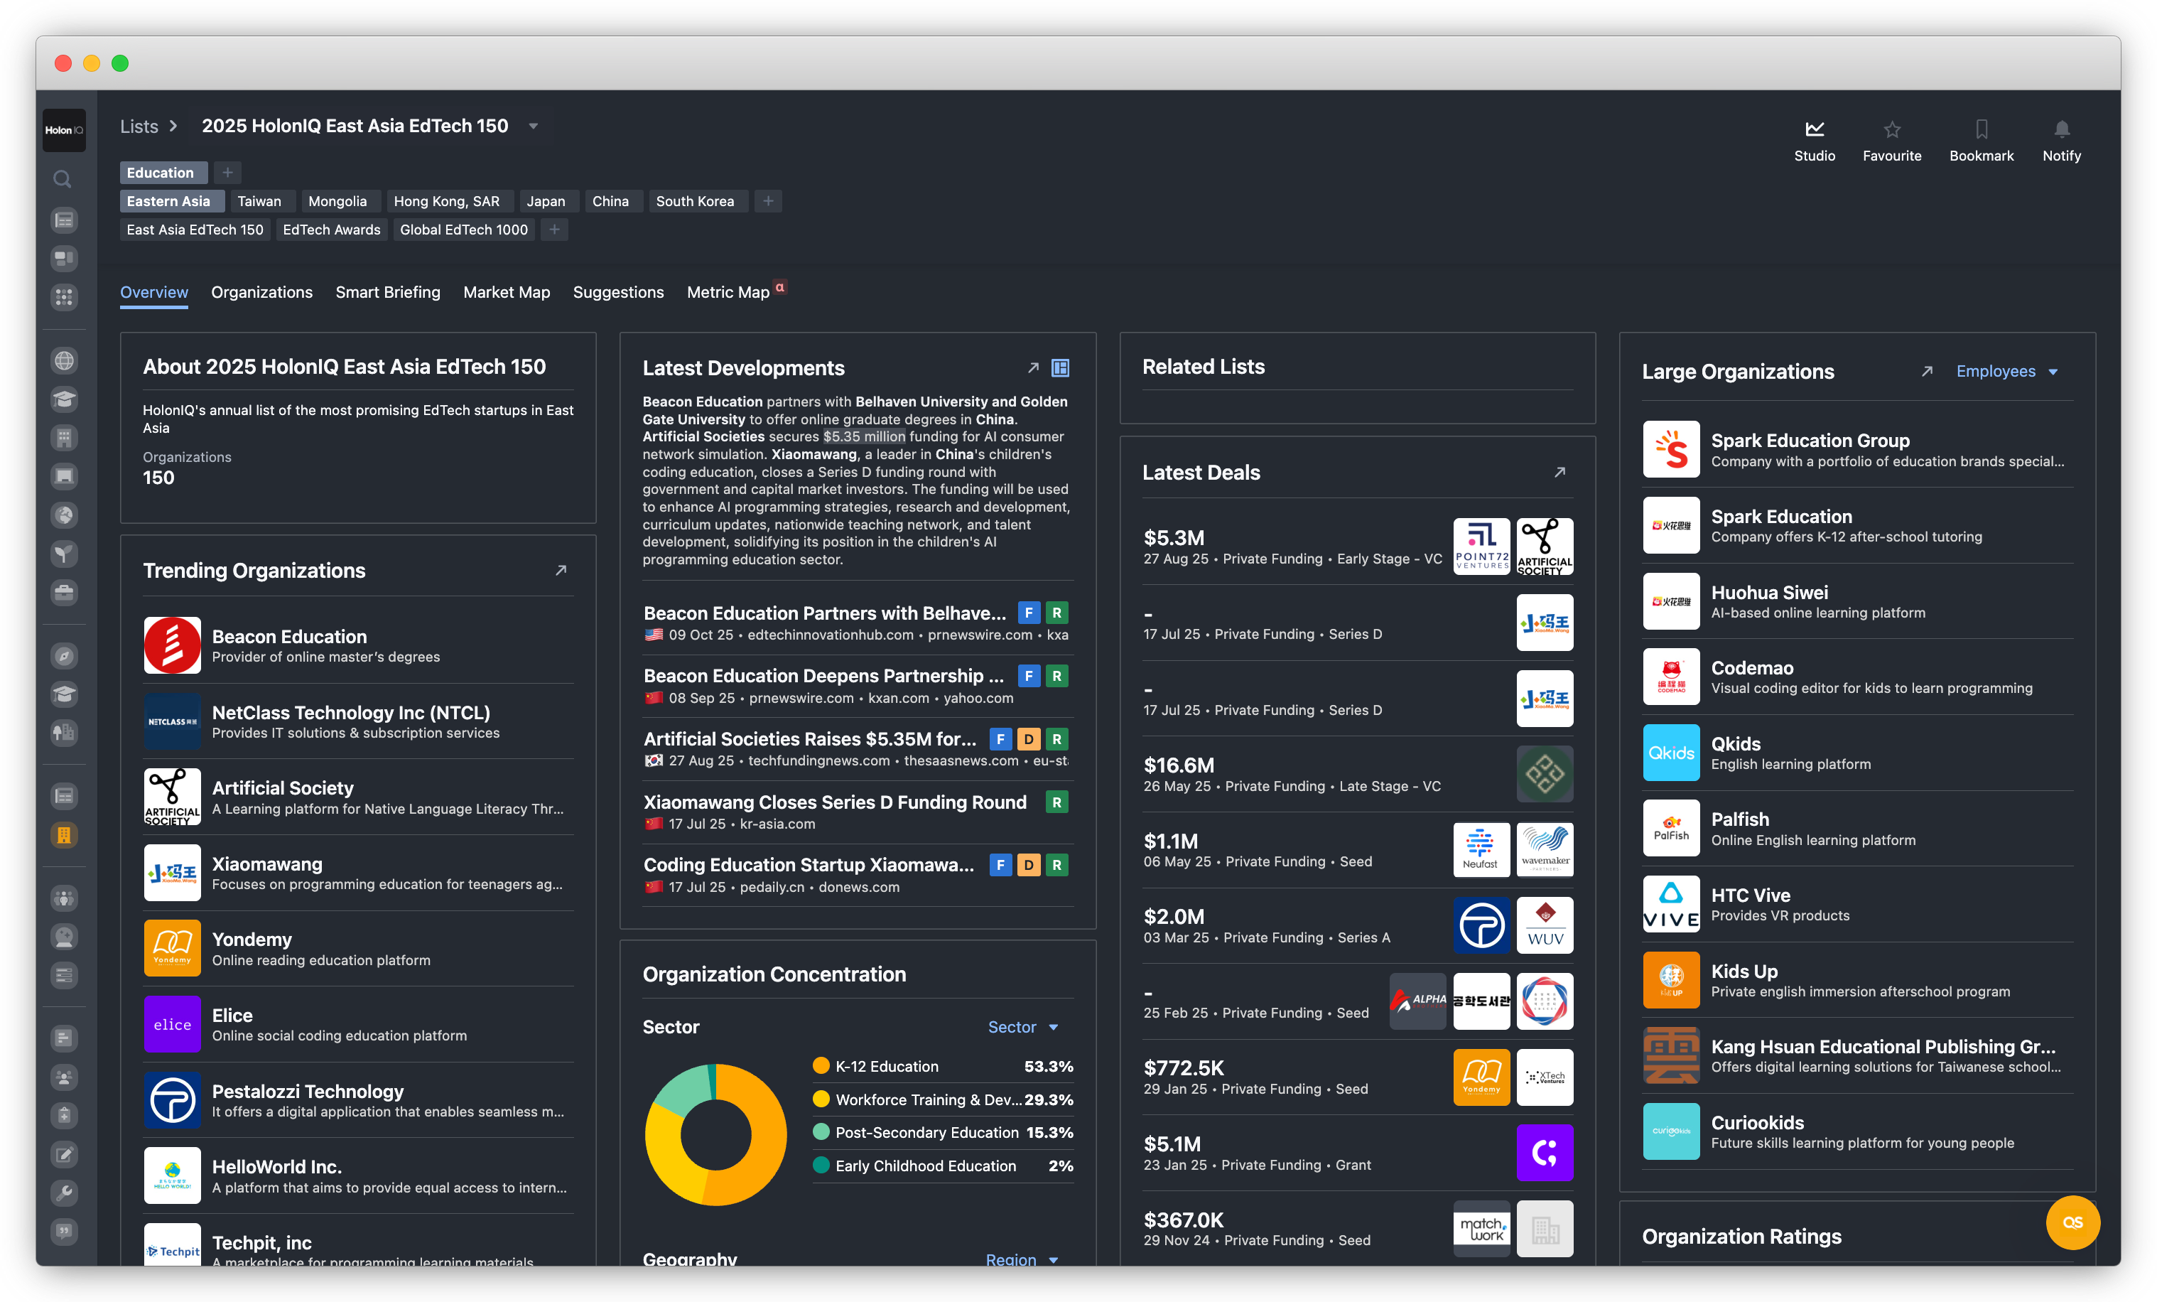The height and width of the screenshot is (1302, 2157).
Task: Switch to the Organizations tab
Action: click(x=261, y=292)
